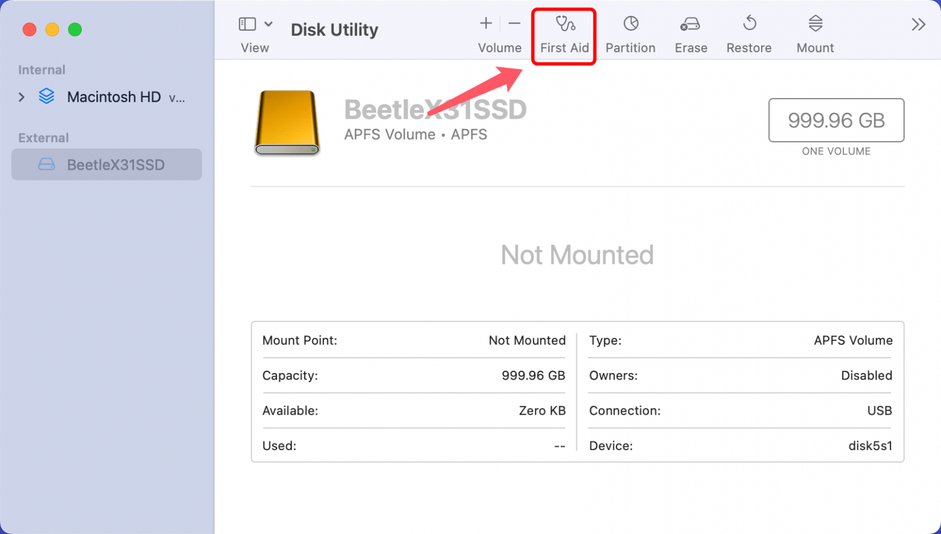Click the Internal section header in sidebar
Viewport: 941px width, 534px height.
tap(41, 69)
